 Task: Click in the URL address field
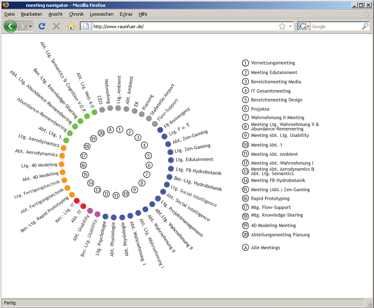click(x=181, y=27)
